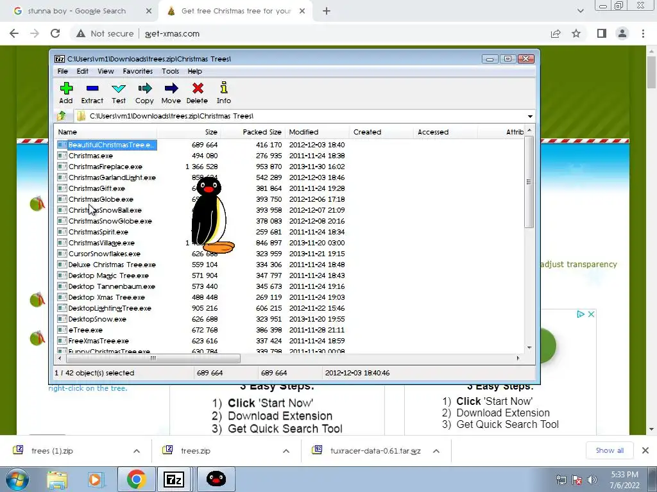Open Windows Media Player in the taskbar
The width and height of the screenshot is (657, 492).
coord(95,479)
